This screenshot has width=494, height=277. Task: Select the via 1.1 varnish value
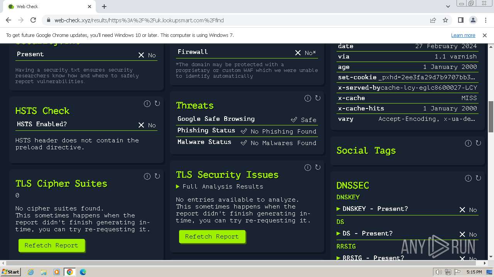pos(456,57)
